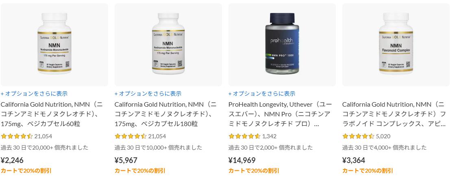Image resolution: width=451 pixels, height=178 pixels.
Task: Open the NMN 60-capsule bottle image
Action: [54, 45]
